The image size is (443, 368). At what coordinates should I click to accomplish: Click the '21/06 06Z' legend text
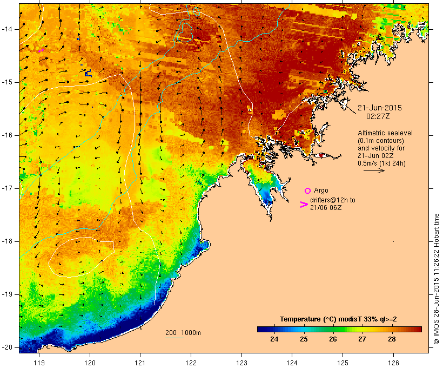pos(326,208)
